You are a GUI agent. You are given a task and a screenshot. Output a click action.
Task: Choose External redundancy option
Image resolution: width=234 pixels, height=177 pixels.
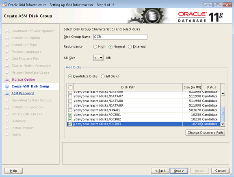pos(130,47)
